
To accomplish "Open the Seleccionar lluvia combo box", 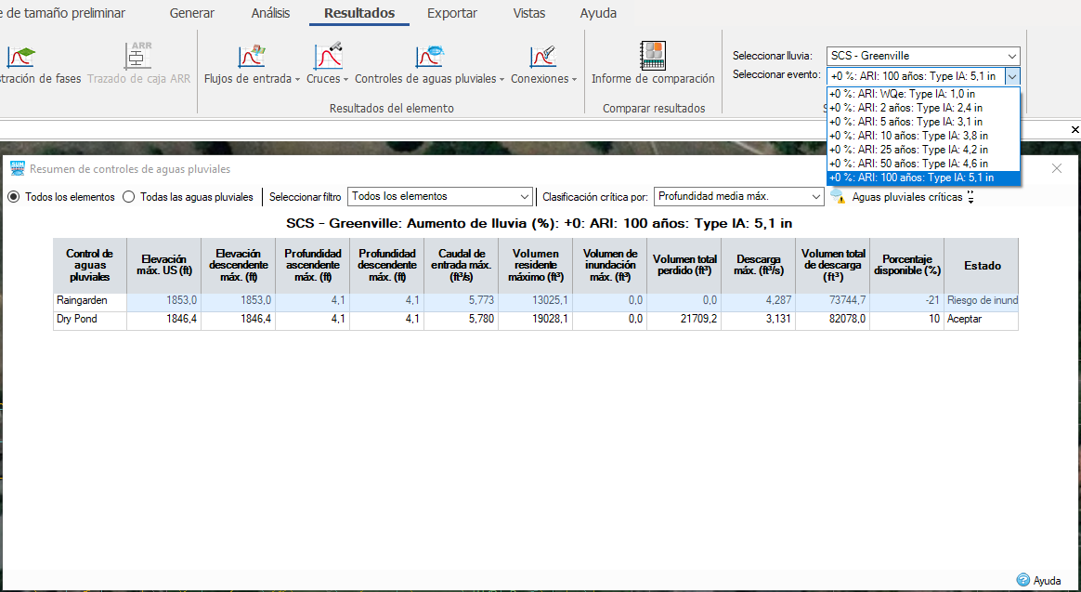I will 923,56.
